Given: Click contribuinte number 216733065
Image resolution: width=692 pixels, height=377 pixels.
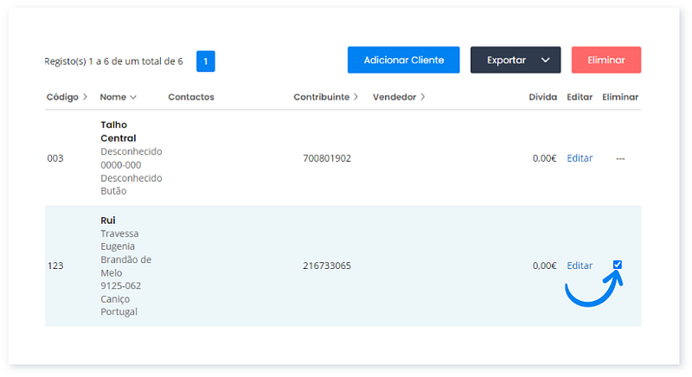Looking at the screenshot, I should point(327,265).
